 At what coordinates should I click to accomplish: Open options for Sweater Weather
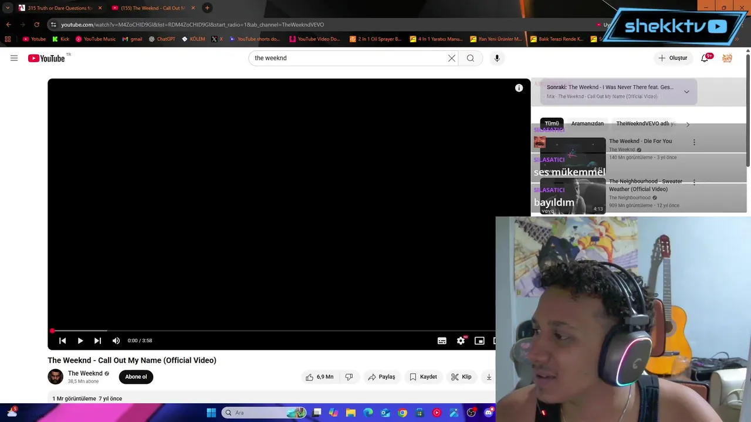point(694,182)
